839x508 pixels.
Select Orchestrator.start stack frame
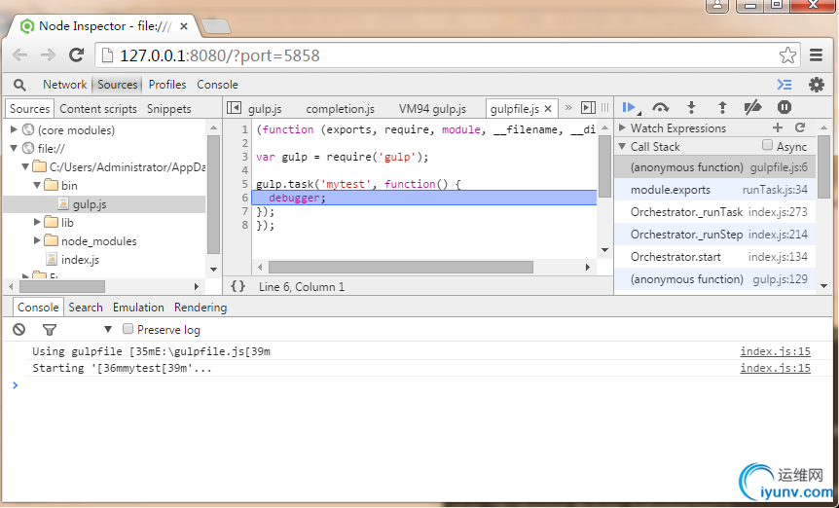click(x=714, y=257)
